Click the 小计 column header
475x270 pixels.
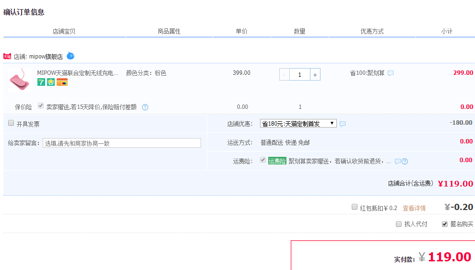(x=447, y=32)
